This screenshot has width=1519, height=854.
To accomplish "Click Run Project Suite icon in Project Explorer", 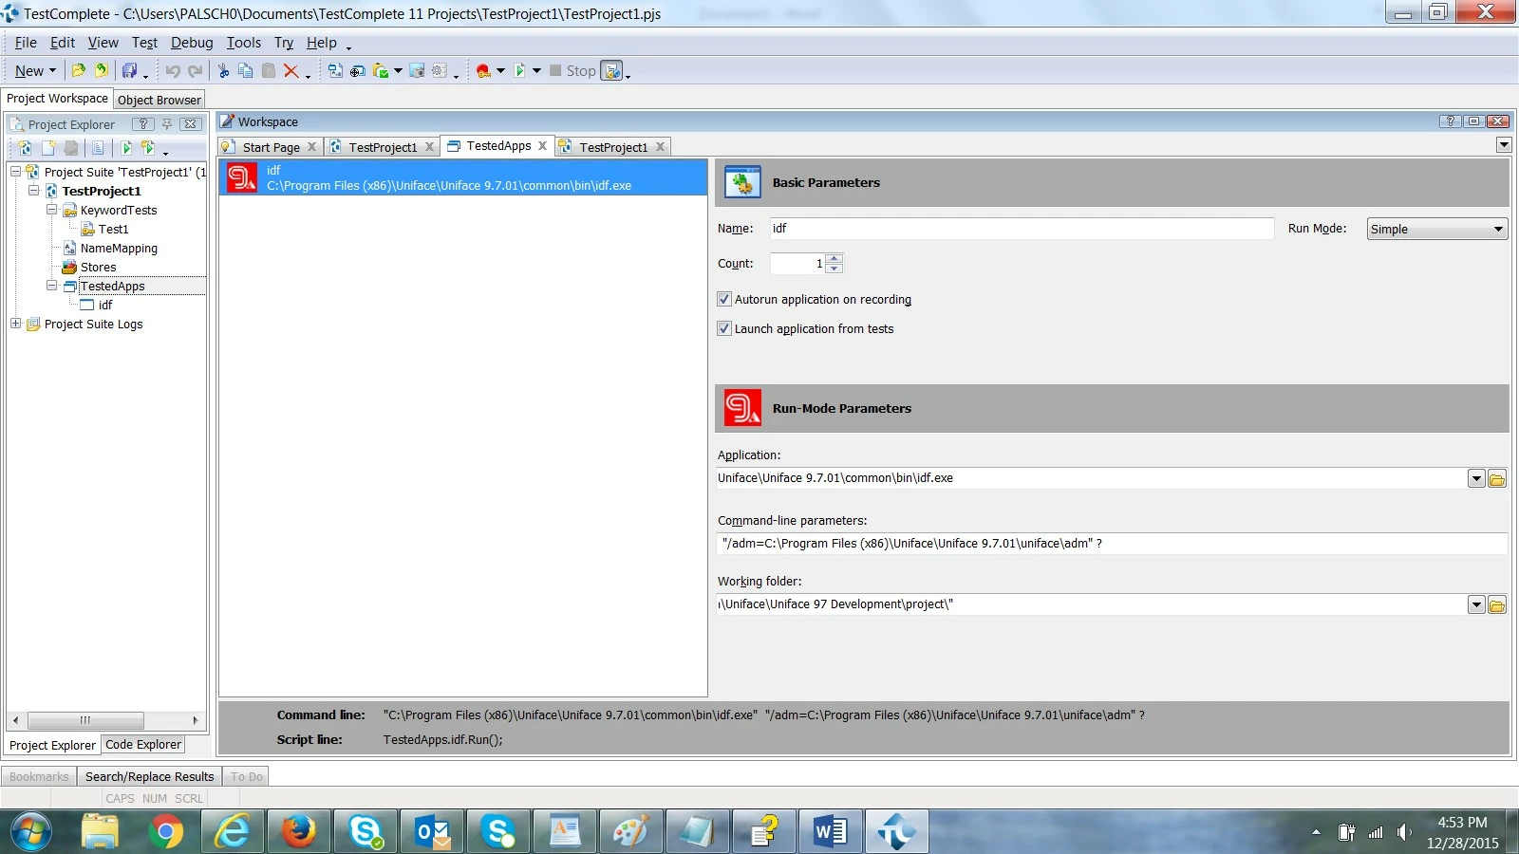I will (148, 148).
